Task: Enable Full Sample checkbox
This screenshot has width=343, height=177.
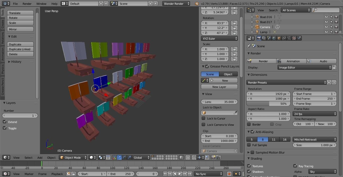Action: (249, 145)
